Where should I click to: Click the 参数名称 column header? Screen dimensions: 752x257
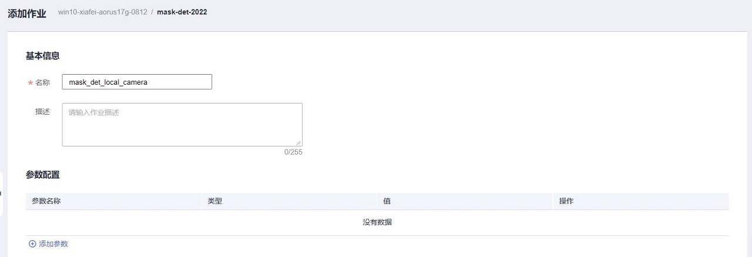coord(46,201)
